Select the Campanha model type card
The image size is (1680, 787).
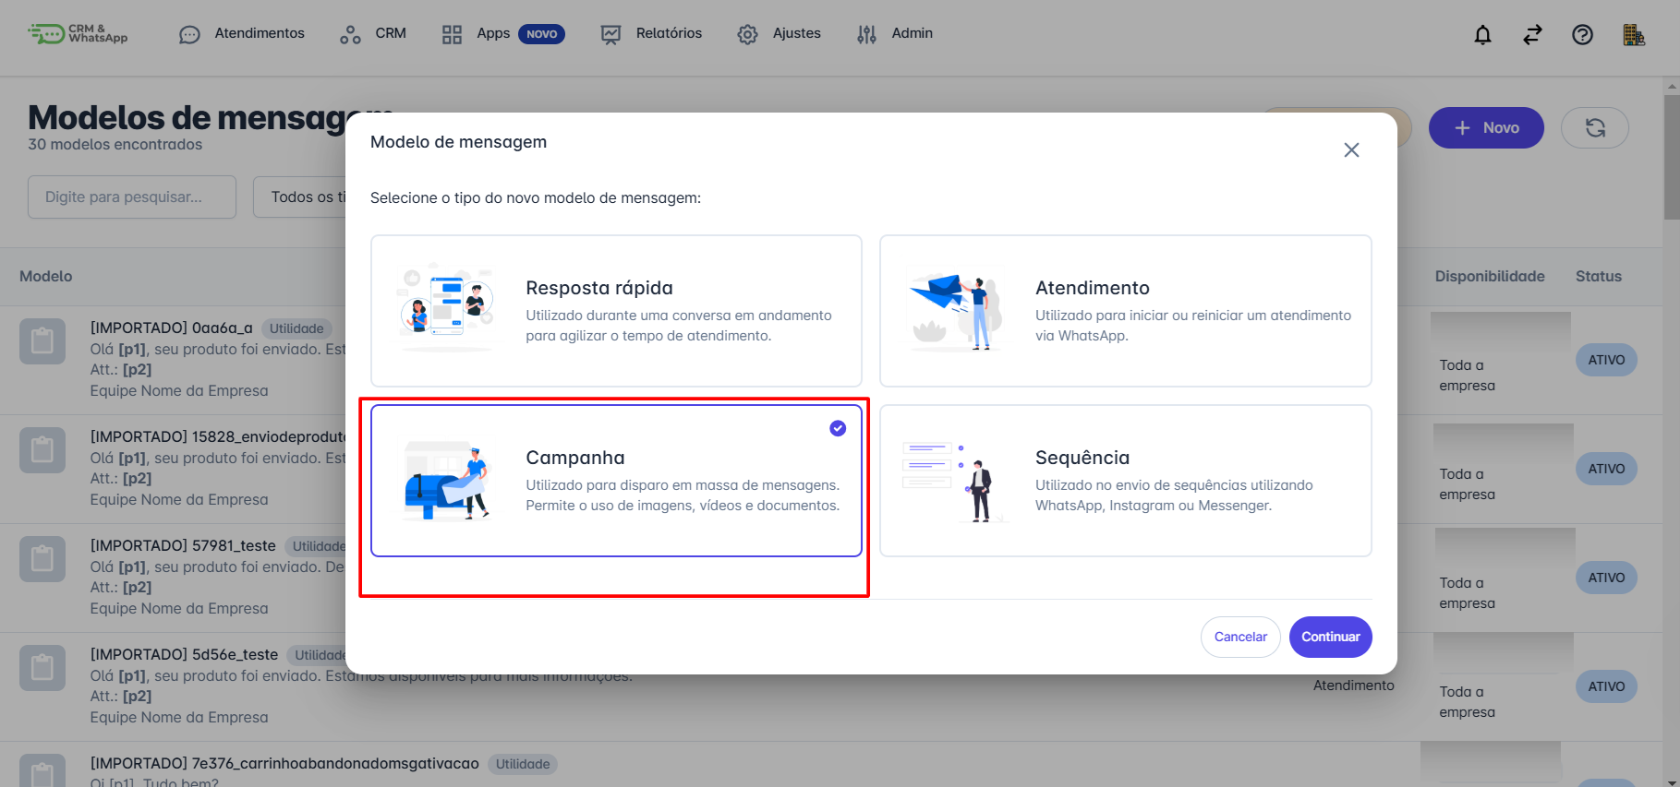pyautogui.click(x=616, y=481)
